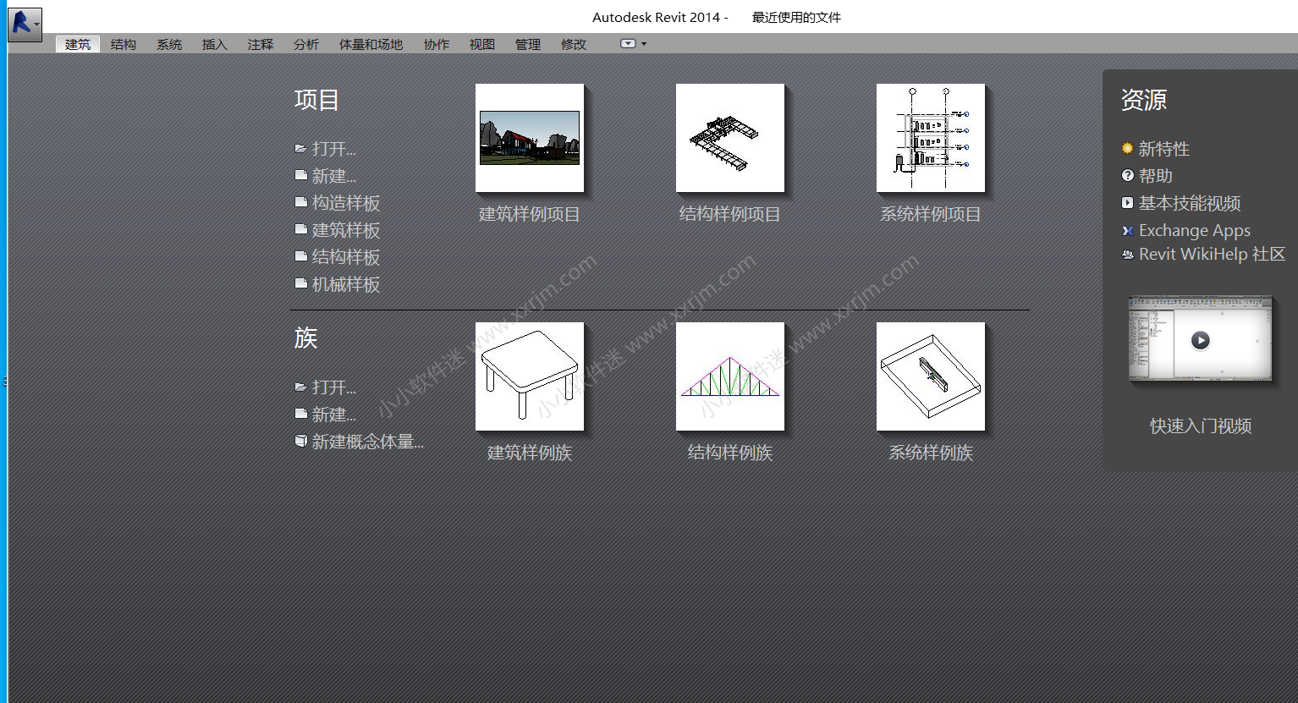Open the 建筑样板 template link
Image resolution: width=1298 pixels, height=703 pixels.
346,230
